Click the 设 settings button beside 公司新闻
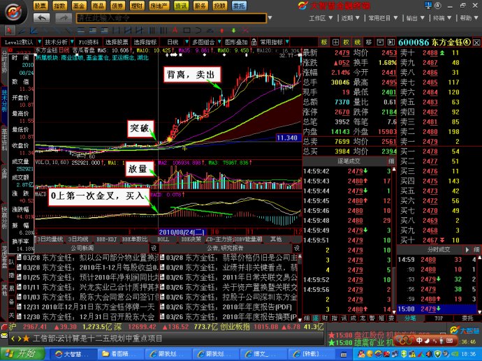The width and height of the screenshot is (482, 361). 154,248
